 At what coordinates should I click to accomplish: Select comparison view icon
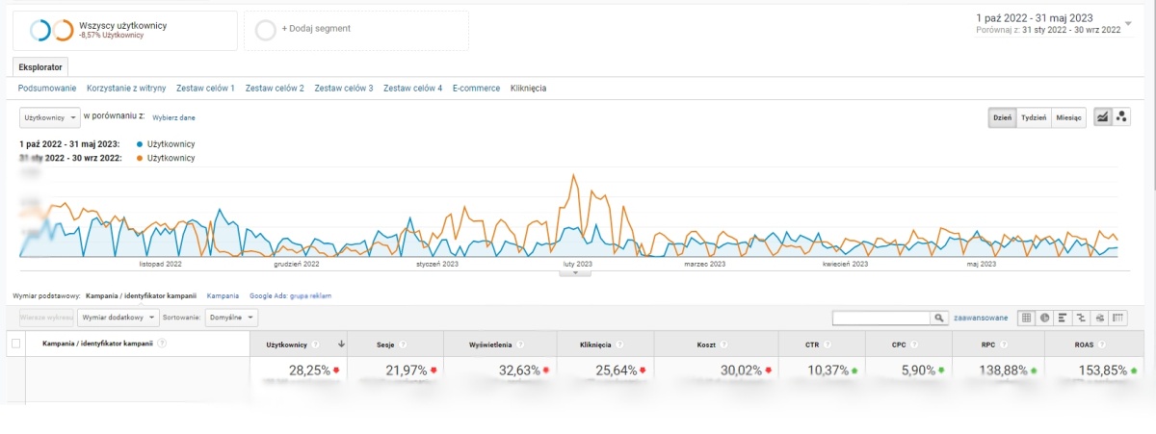click(1081, 318)
